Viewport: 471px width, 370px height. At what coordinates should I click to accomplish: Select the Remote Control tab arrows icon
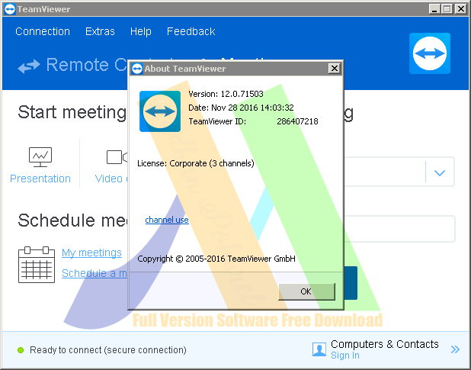pyautogui.click(x=29, y=66)
